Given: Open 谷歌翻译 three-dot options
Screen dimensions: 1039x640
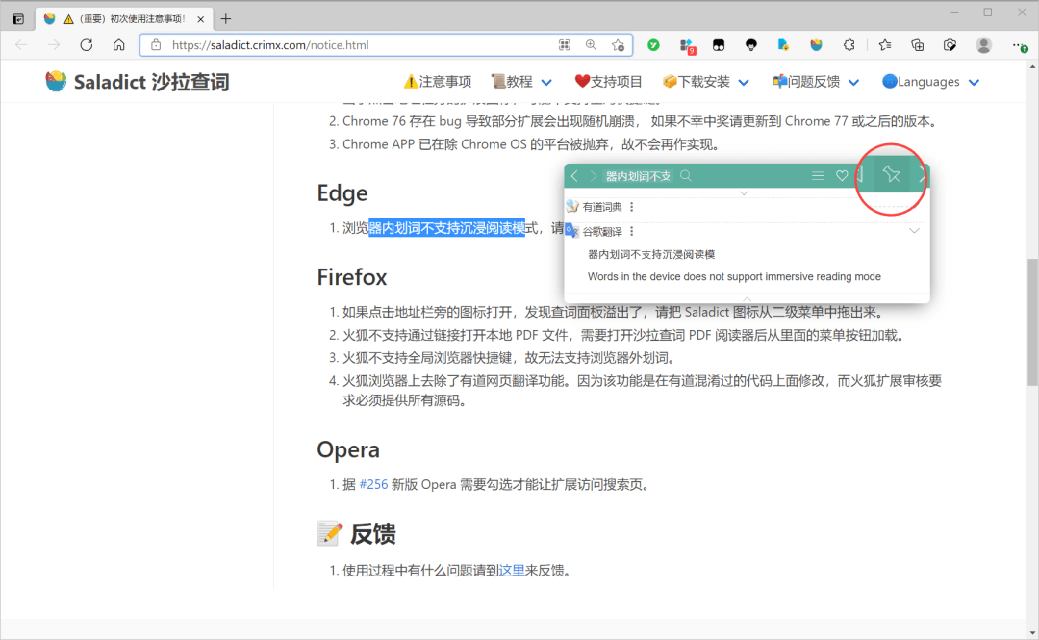Looking at the screenshot, I should click(631, 232).
